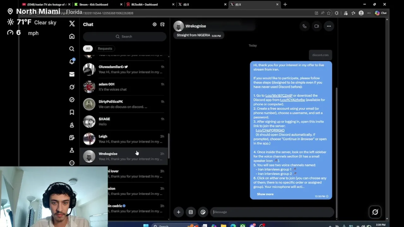Viewport: 404px width, 227px height.
Task: Open browser read aloud icon
Action: [x=322, y=13]
